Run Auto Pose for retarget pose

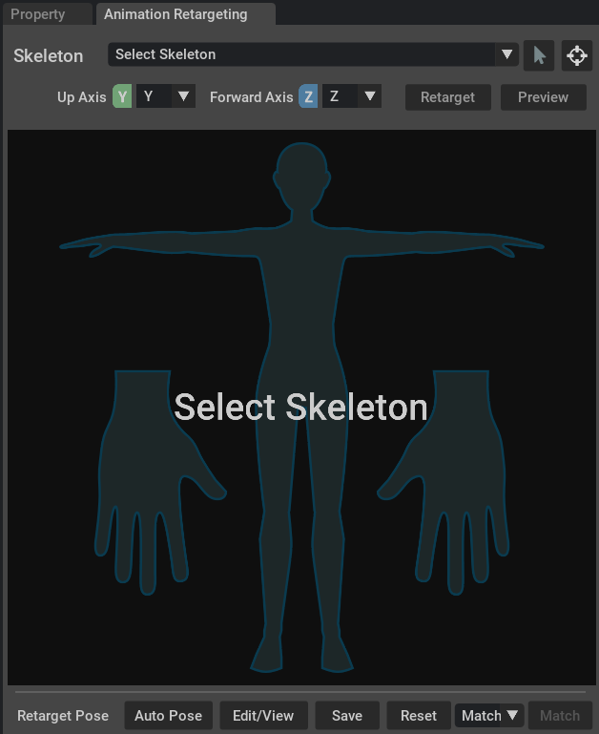click(168, 716)
